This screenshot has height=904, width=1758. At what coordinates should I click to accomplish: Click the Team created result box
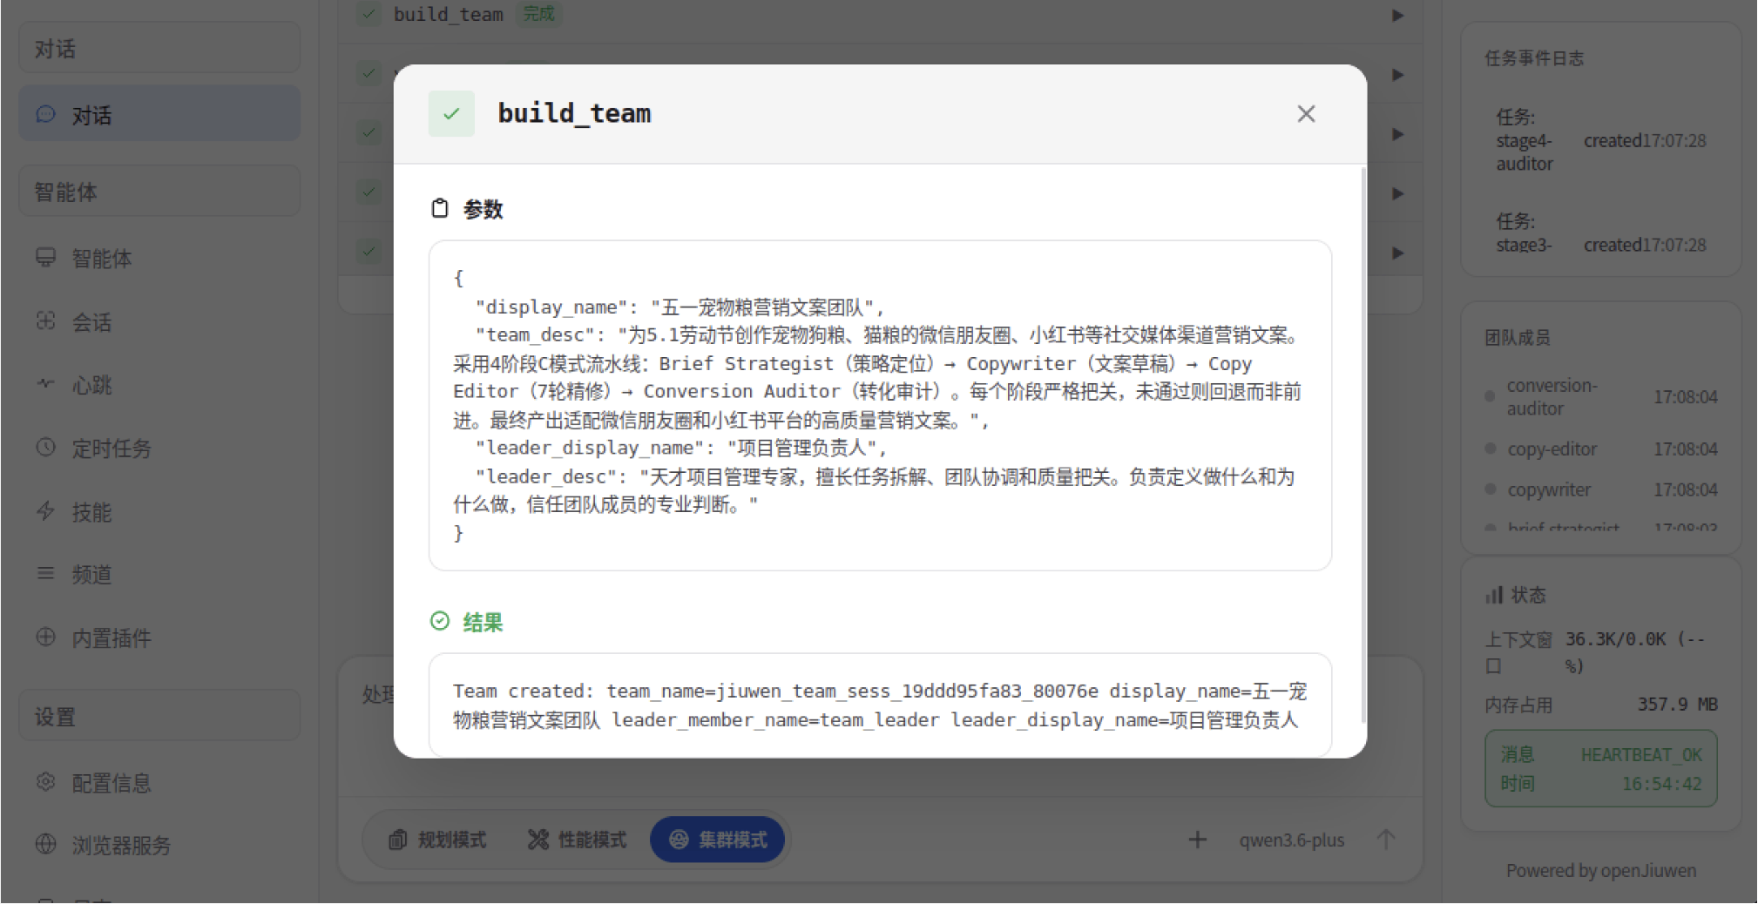(880, 705)
